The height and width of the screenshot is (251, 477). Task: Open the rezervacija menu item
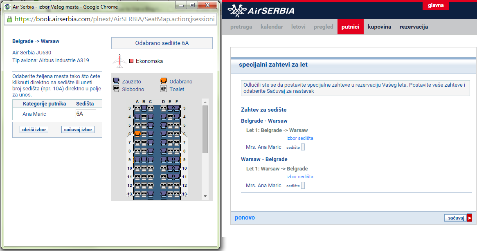[414, 27]
